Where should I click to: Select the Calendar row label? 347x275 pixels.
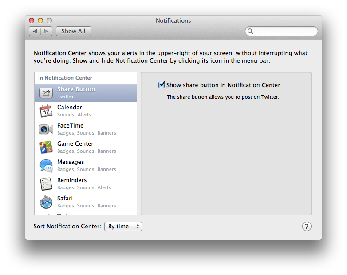(x=70, y=107)
